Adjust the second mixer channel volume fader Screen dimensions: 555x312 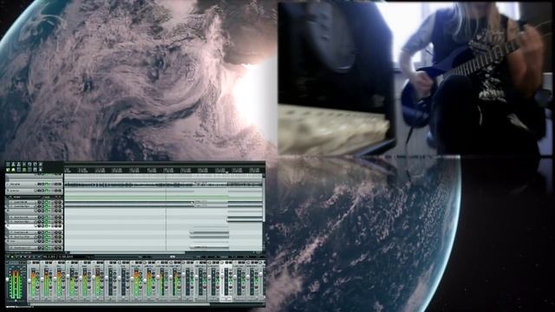[x=42, y=279]
